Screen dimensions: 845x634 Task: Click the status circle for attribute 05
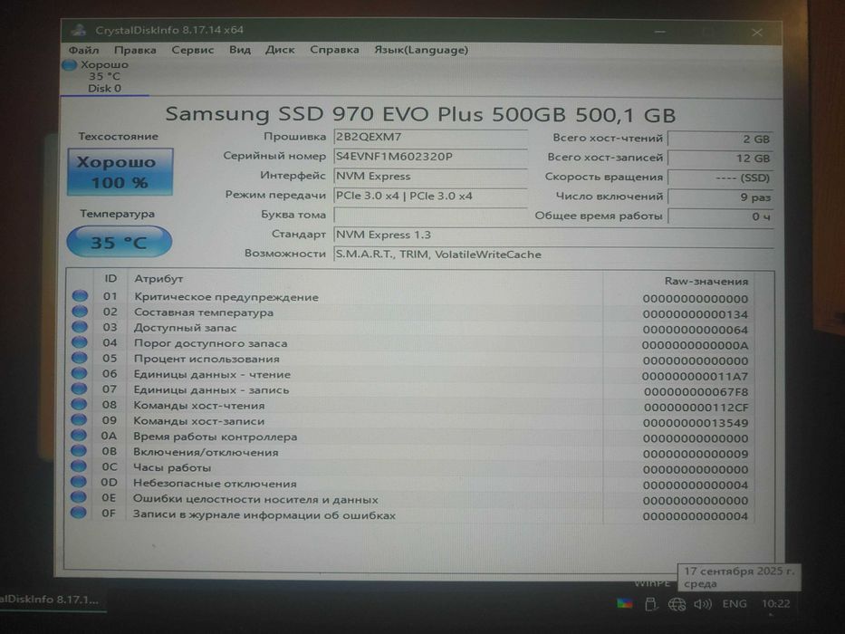point(80,358)
